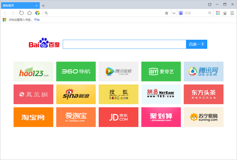The width and height of the screenshot is (237, 160).
Task: Open the skin shirt icon in title bar
Action: click(210, 4)
